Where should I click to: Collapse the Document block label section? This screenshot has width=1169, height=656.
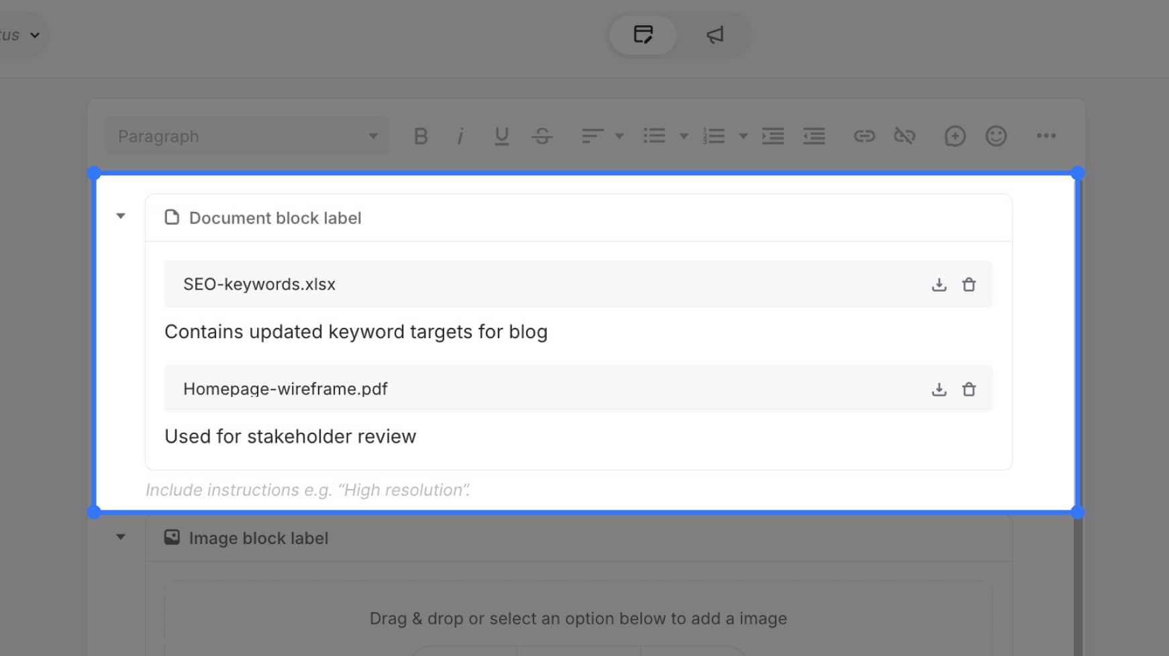[x=121, y=216]
